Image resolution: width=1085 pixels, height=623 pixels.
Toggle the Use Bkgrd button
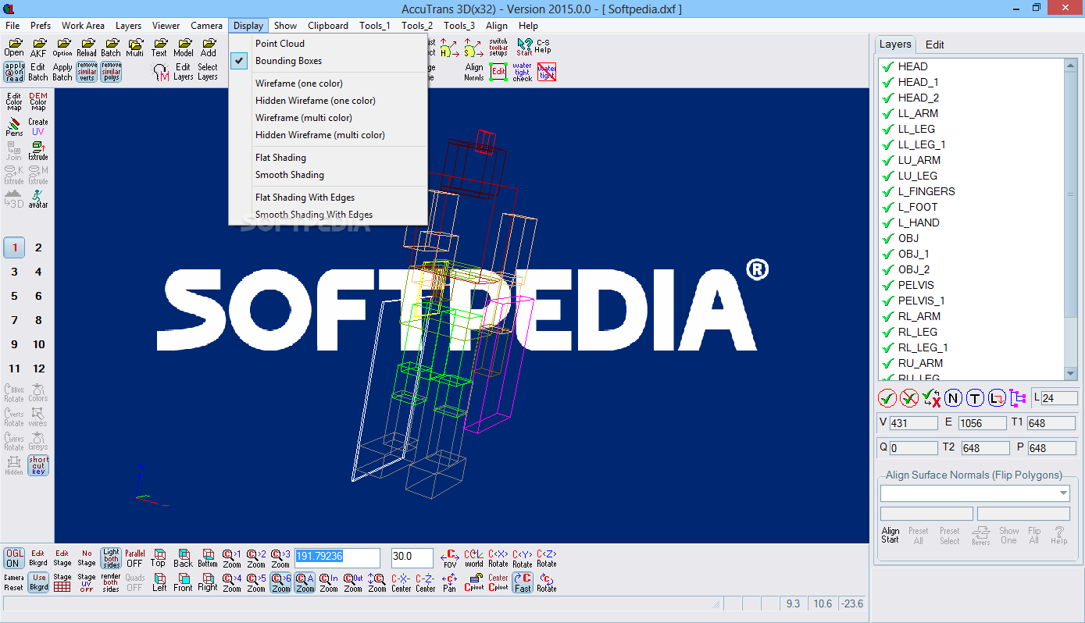coord(38,582)
